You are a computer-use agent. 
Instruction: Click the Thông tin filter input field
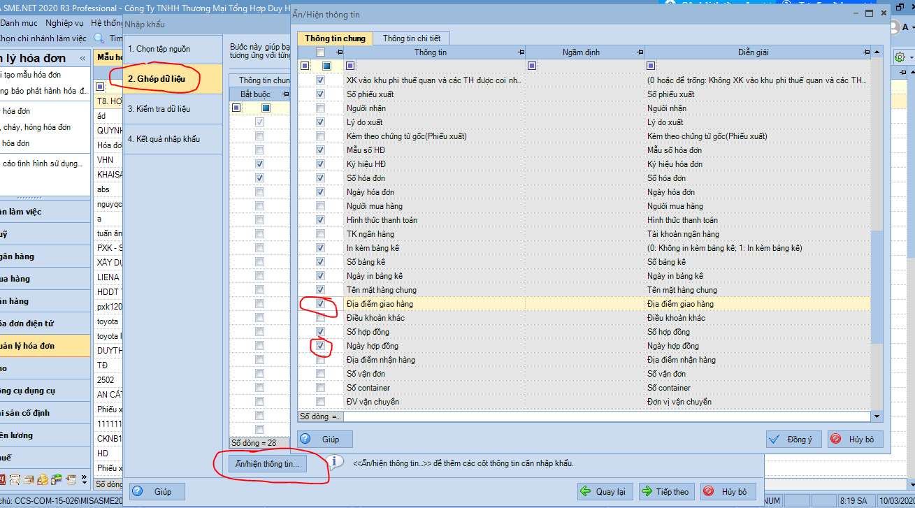439,66
